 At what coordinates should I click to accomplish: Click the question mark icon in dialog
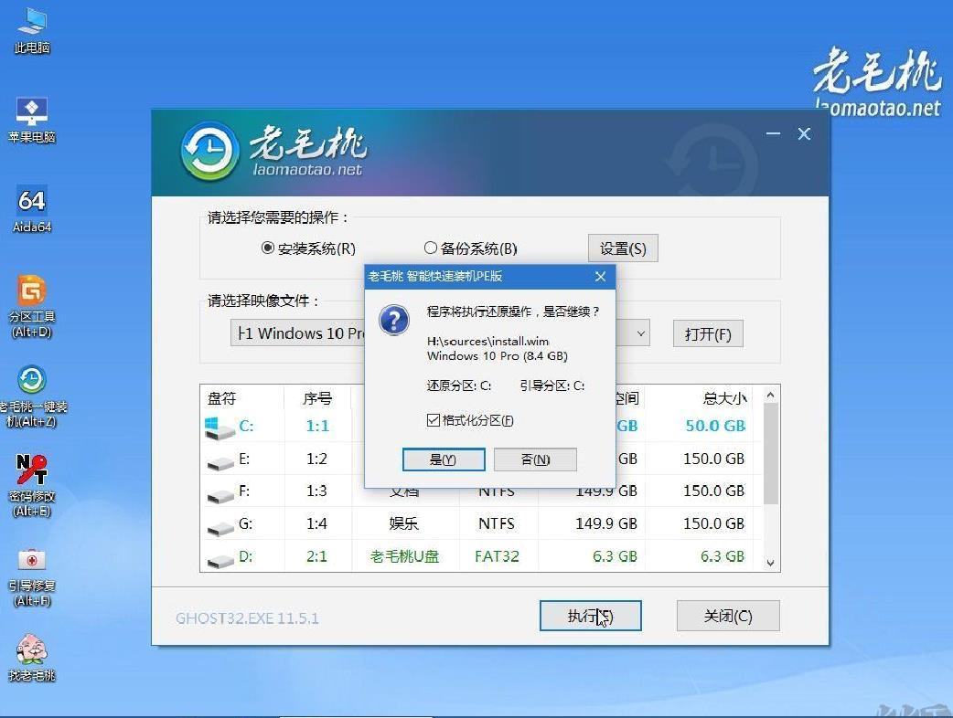(x=394, y=320)
